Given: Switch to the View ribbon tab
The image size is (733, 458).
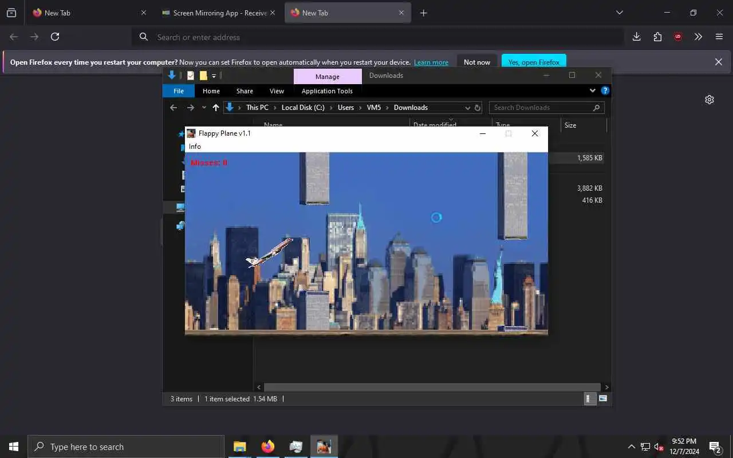Looking at the screenshot, I should [277, 91].
